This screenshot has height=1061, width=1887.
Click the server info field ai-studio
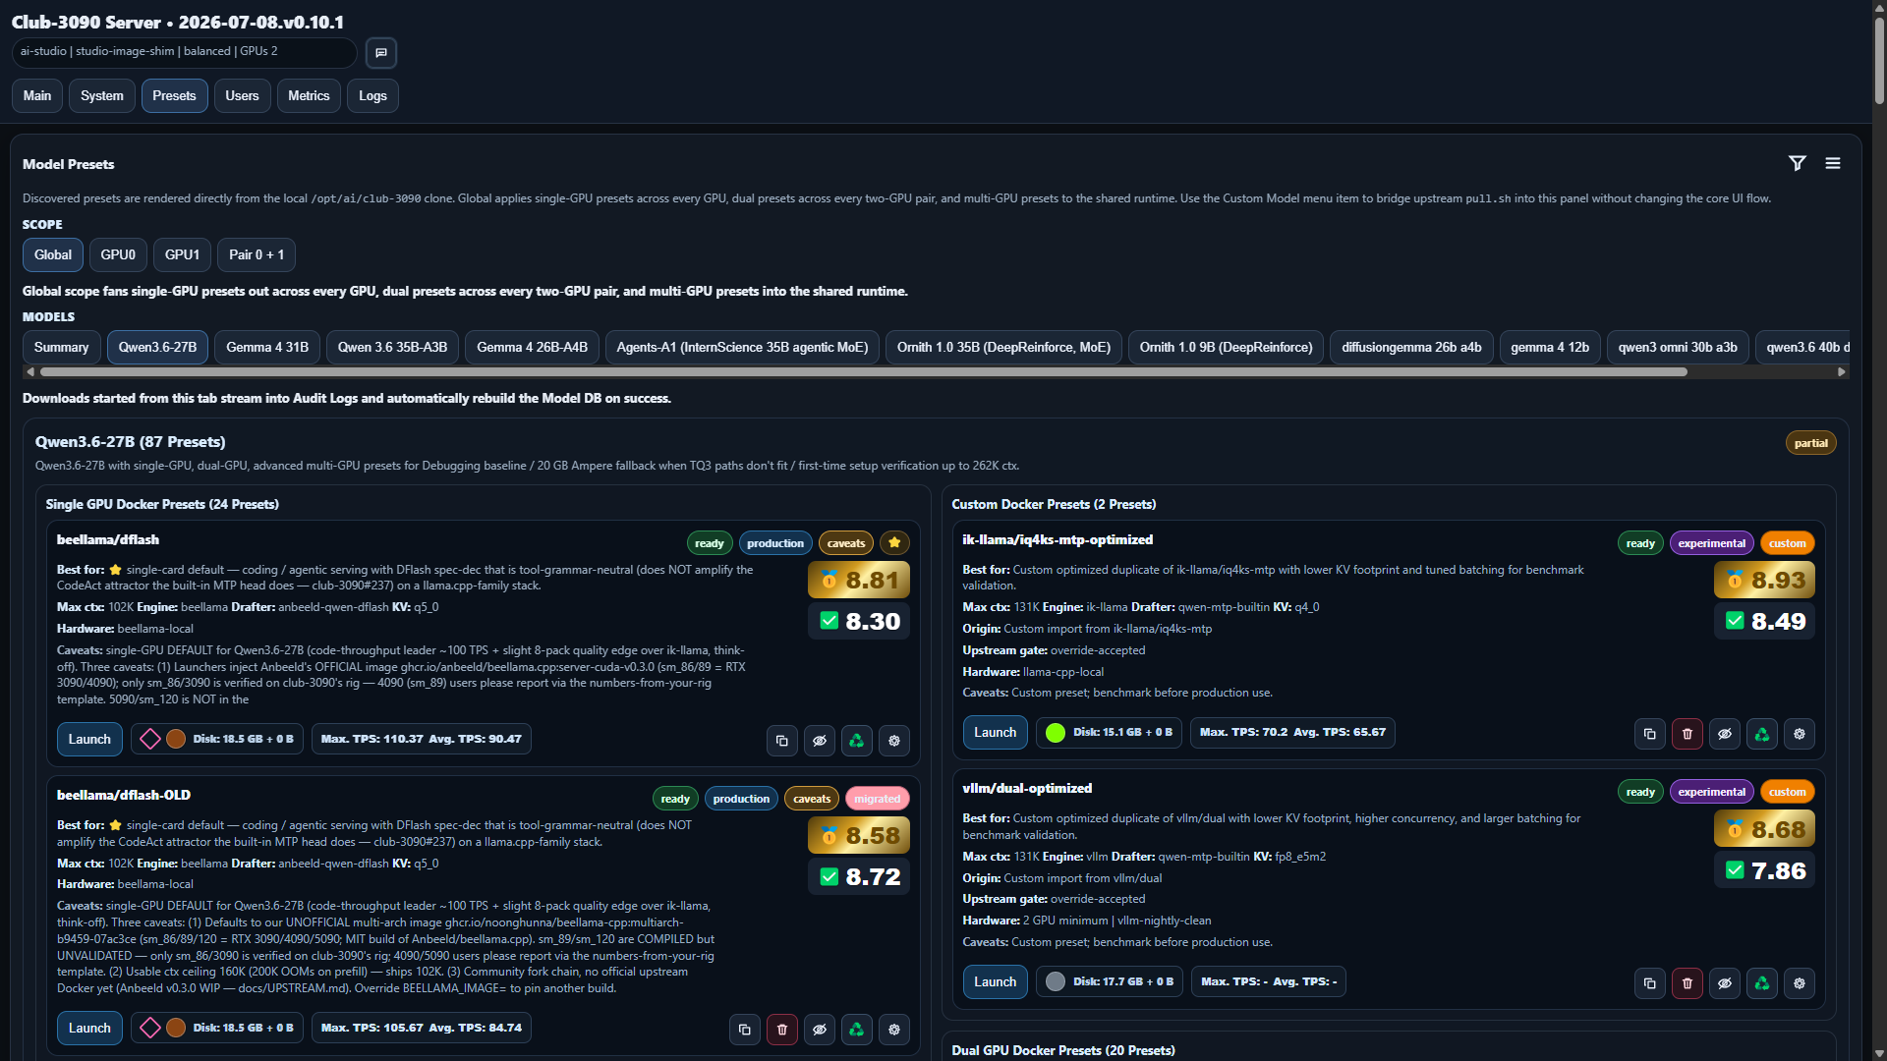click(x=185, y=52)
